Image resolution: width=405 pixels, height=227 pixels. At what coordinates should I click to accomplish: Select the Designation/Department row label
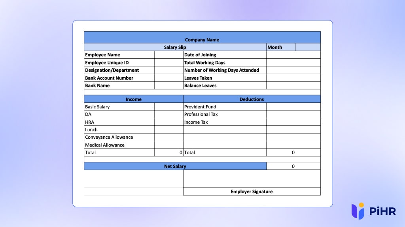pyautogui.click(x=119, y=70)
